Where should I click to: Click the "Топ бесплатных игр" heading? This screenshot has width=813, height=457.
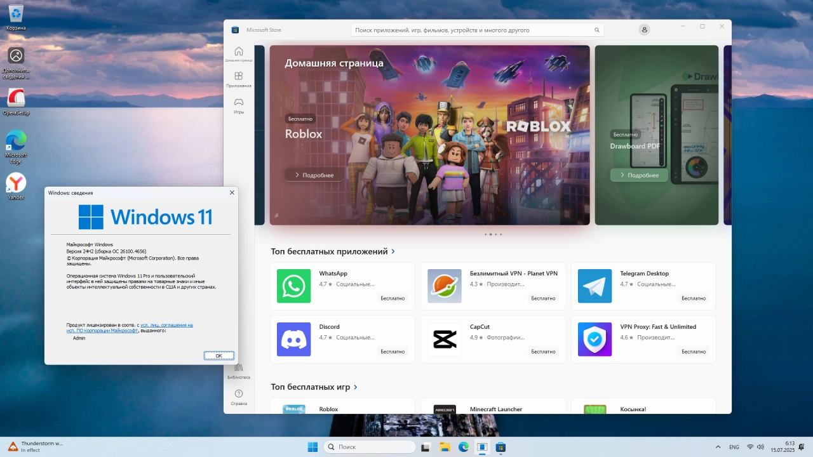click(x=311, y=387)
